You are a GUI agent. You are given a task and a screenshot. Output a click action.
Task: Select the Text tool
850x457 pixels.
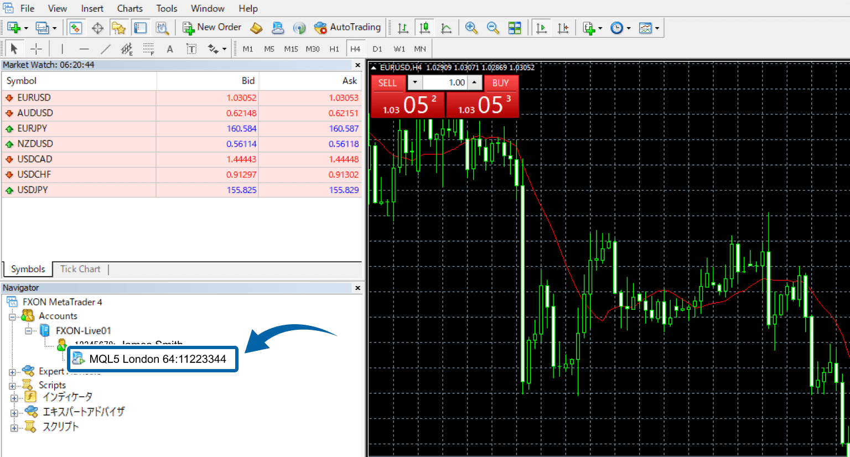point(170,49)
